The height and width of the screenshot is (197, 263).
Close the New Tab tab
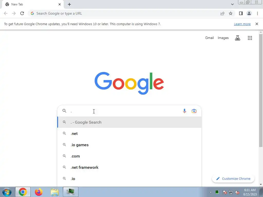coord(60,4)
